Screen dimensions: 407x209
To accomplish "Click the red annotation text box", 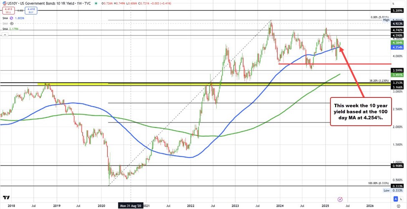I will tap(361, 112).
